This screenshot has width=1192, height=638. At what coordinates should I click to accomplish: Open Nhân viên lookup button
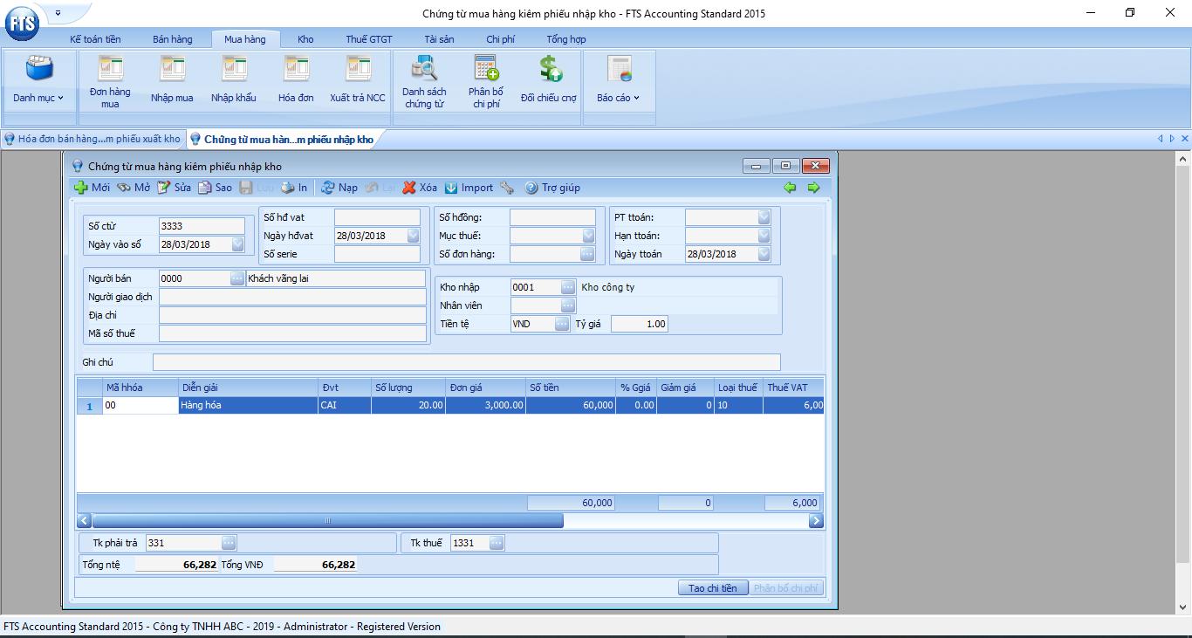click(x=568, y=305)
